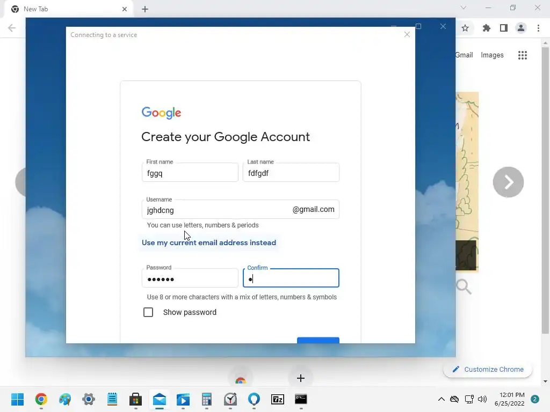550x412 pixels.
Task: Open Calculator from the taskbar
Action: tap(207, 399)
